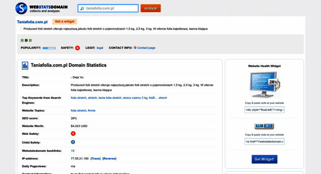Select the IP address 77.55.21.190 text
Viewport: 321px width, 174px height.
pos(80,158)
